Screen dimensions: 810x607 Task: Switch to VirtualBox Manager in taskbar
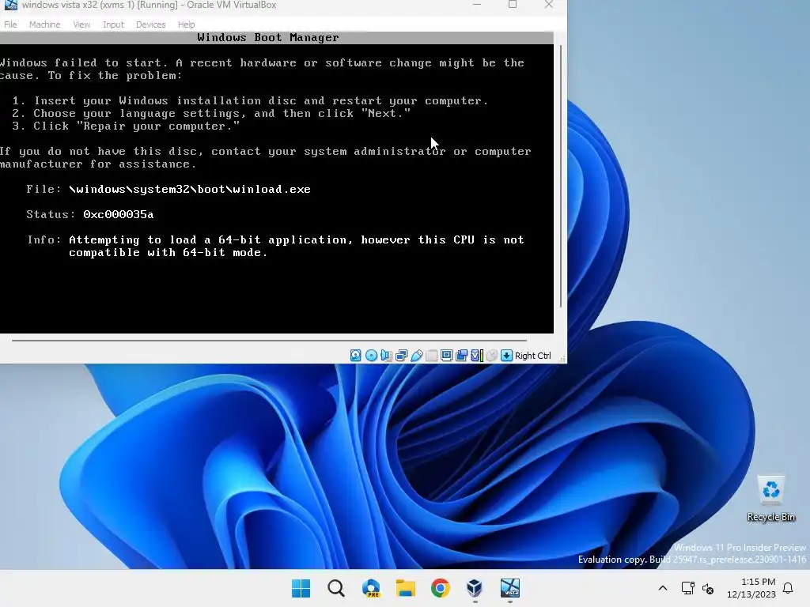click(475, 588)
